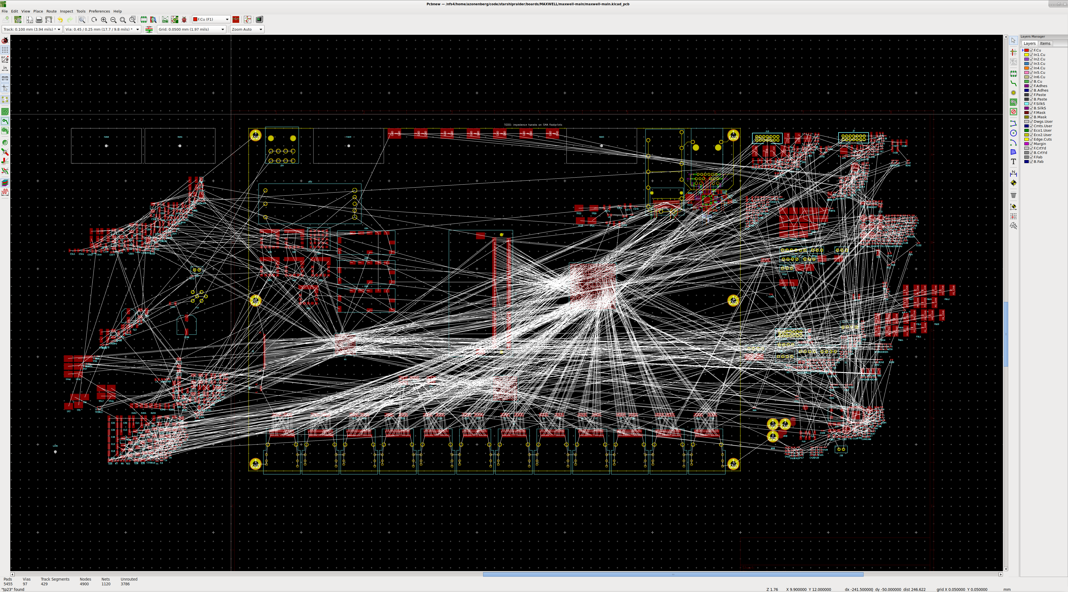This screenshot has width=1068, height=592.
Task: Switch to polar coordinates display
Action: (x=5, y=59)
